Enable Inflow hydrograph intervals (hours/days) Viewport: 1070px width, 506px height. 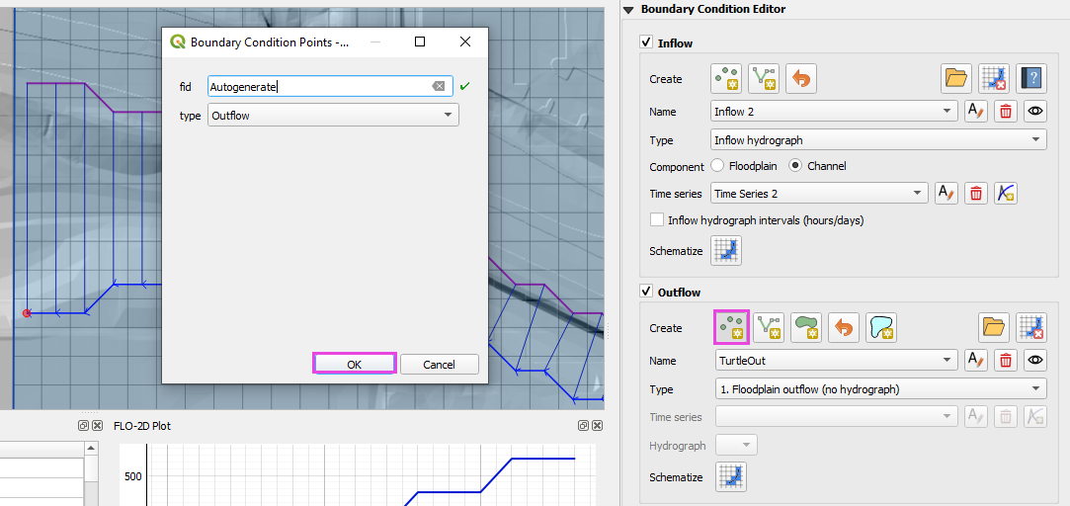(657, 220)
